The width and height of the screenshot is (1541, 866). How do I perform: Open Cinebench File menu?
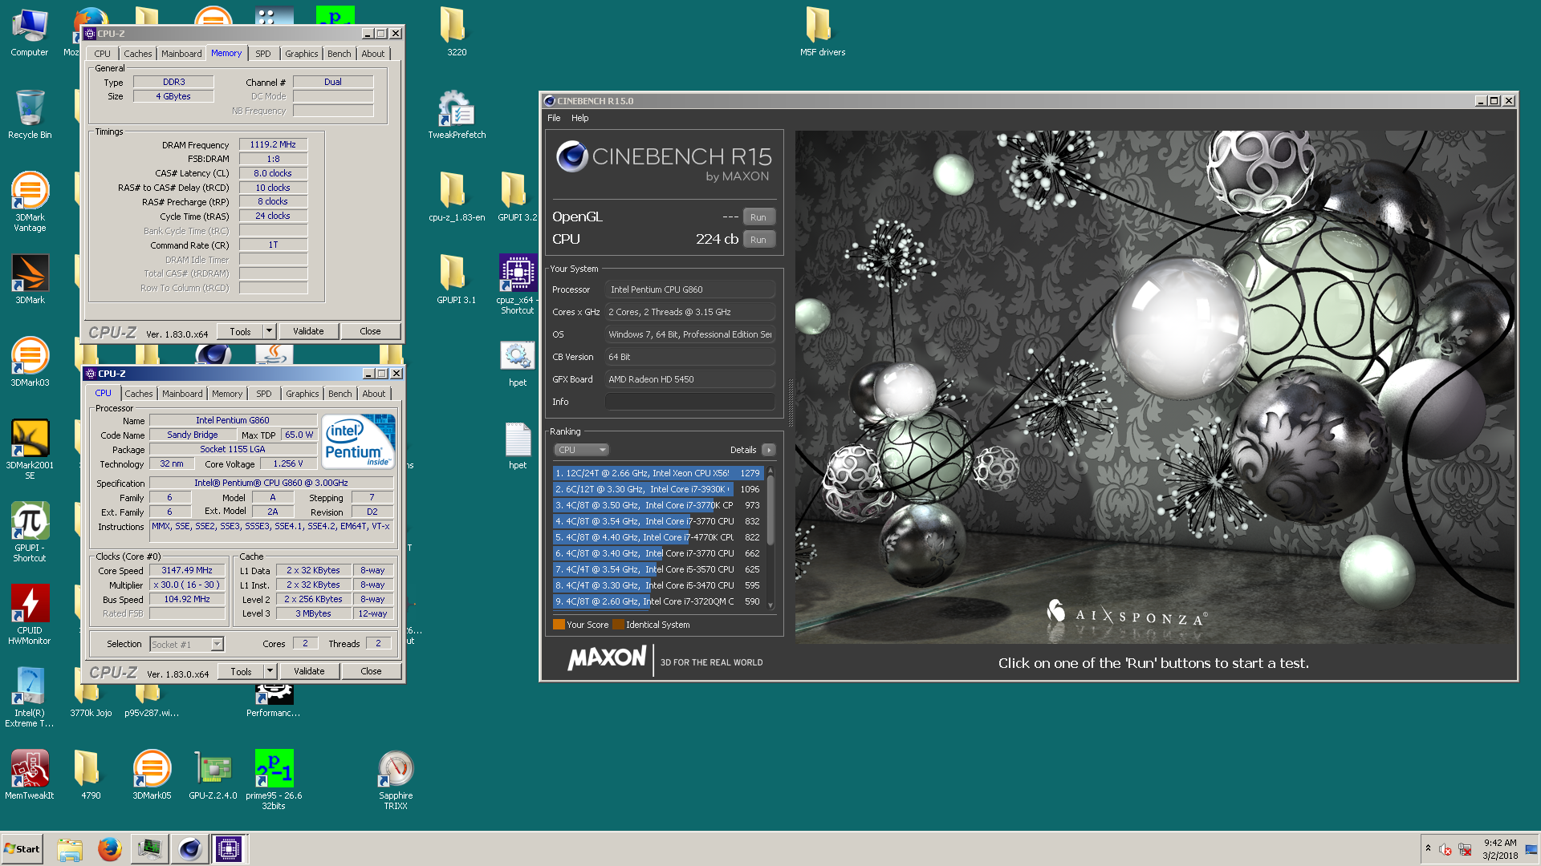554,118
